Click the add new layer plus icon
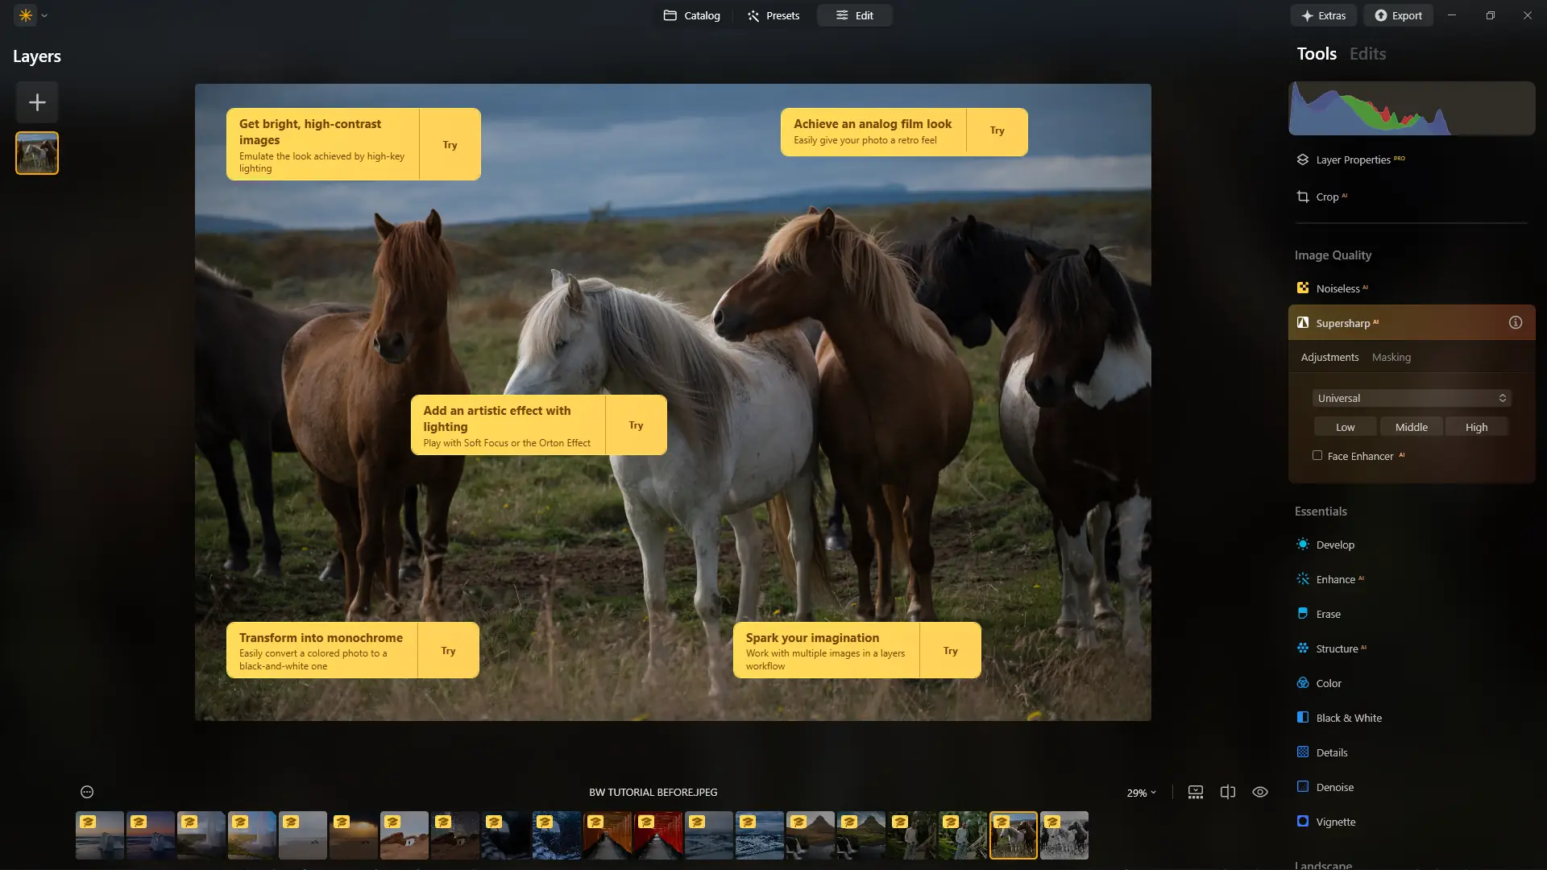This screenshot has width=1547, height=870. tap(37, 102)
